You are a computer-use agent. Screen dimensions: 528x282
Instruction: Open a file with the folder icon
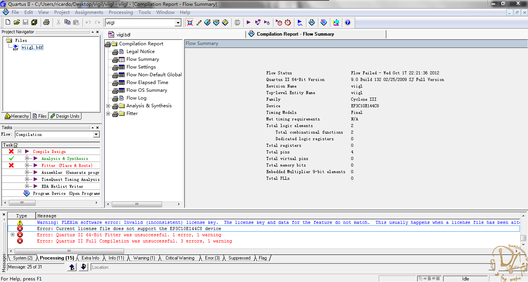pos(16,22)
